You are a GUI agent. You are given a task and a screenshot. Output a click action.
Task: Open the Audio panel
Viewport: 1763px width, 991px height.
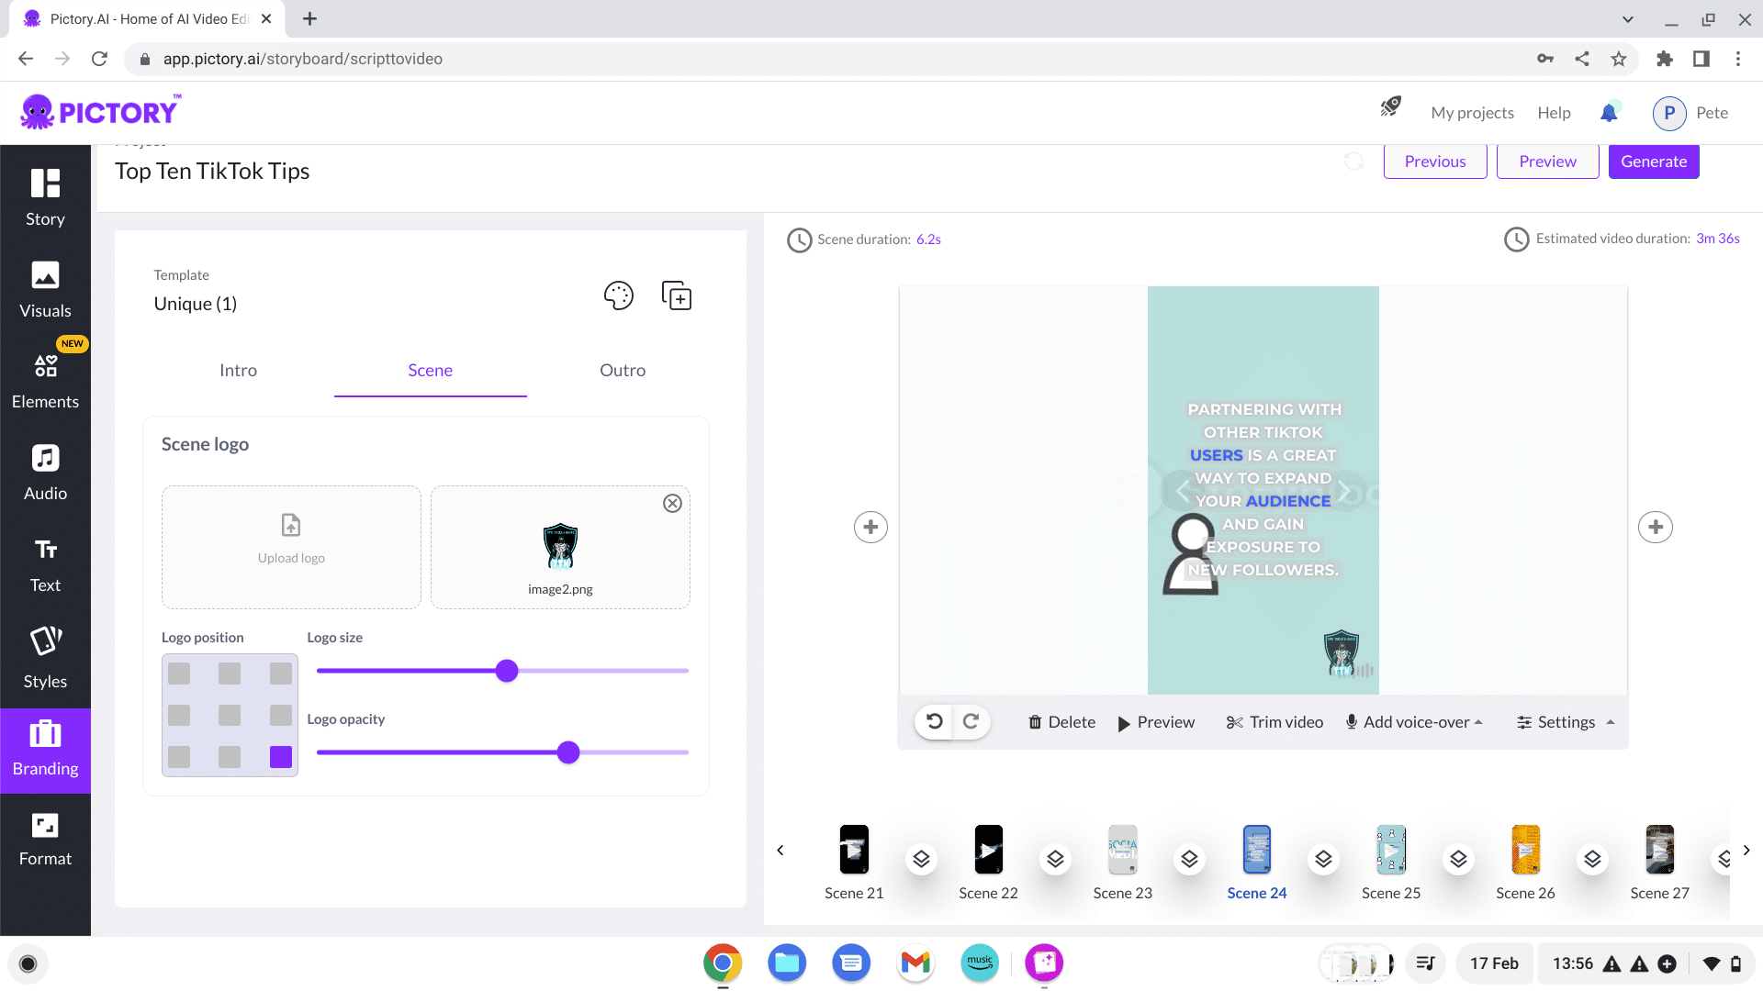click(x=45, y=471)
